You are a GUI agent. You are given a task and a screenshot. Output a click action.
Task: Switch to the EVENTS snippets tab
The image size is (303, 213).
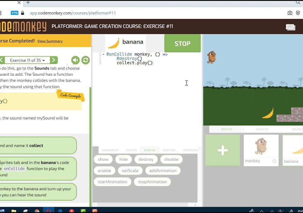tap(131, 150)
